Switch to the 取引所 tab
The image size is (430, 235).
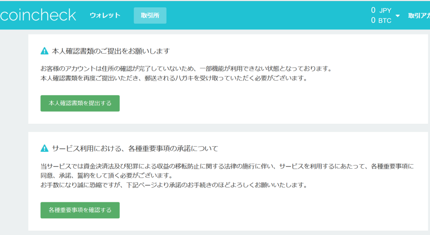click(x=150, y=16)
